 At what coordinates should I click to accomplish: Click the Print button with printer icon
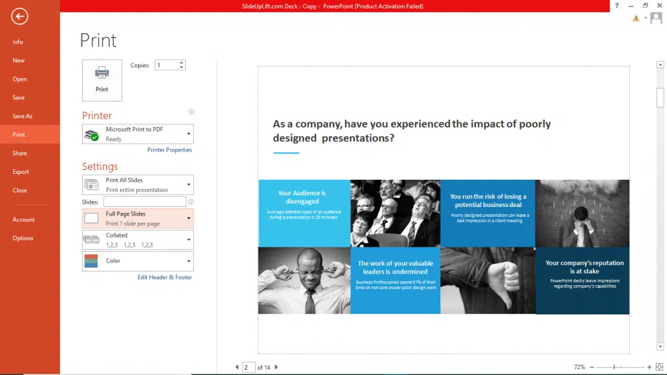click(102, 80)
